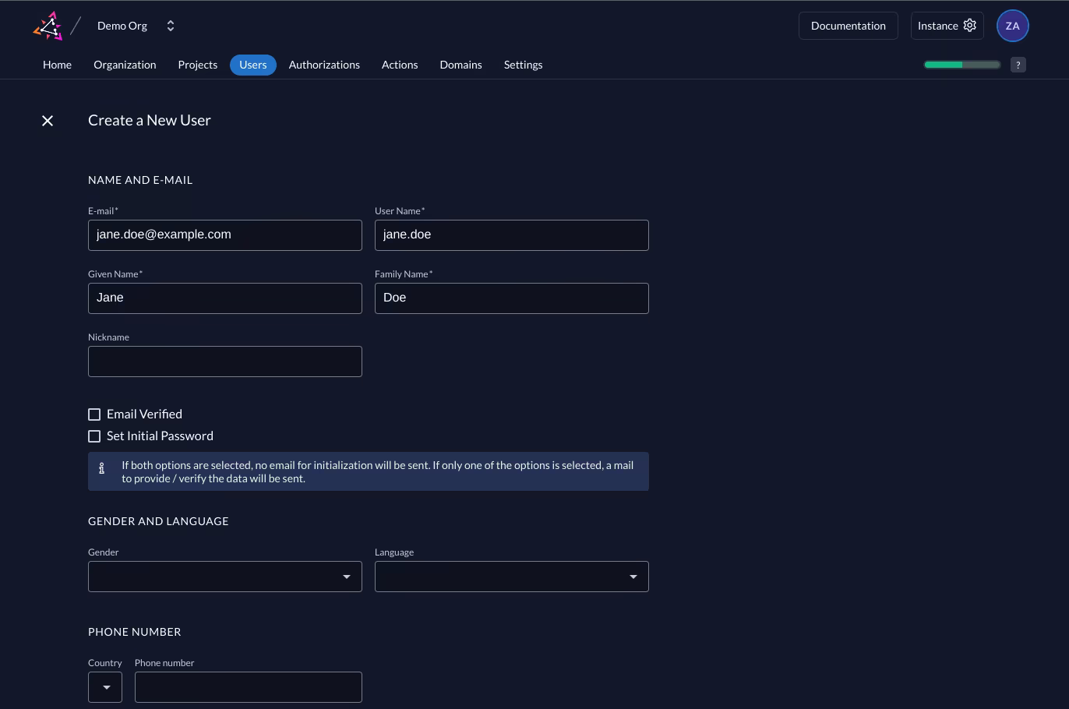
Task: Open the help question mark icon
Action: [x=1018, y=65]
